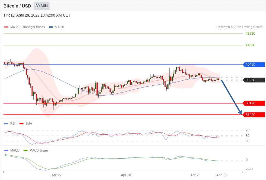This screenshot has height=180, width=266.
Task: Click the black 39520 current price tag
Action: tap(254, 80)
